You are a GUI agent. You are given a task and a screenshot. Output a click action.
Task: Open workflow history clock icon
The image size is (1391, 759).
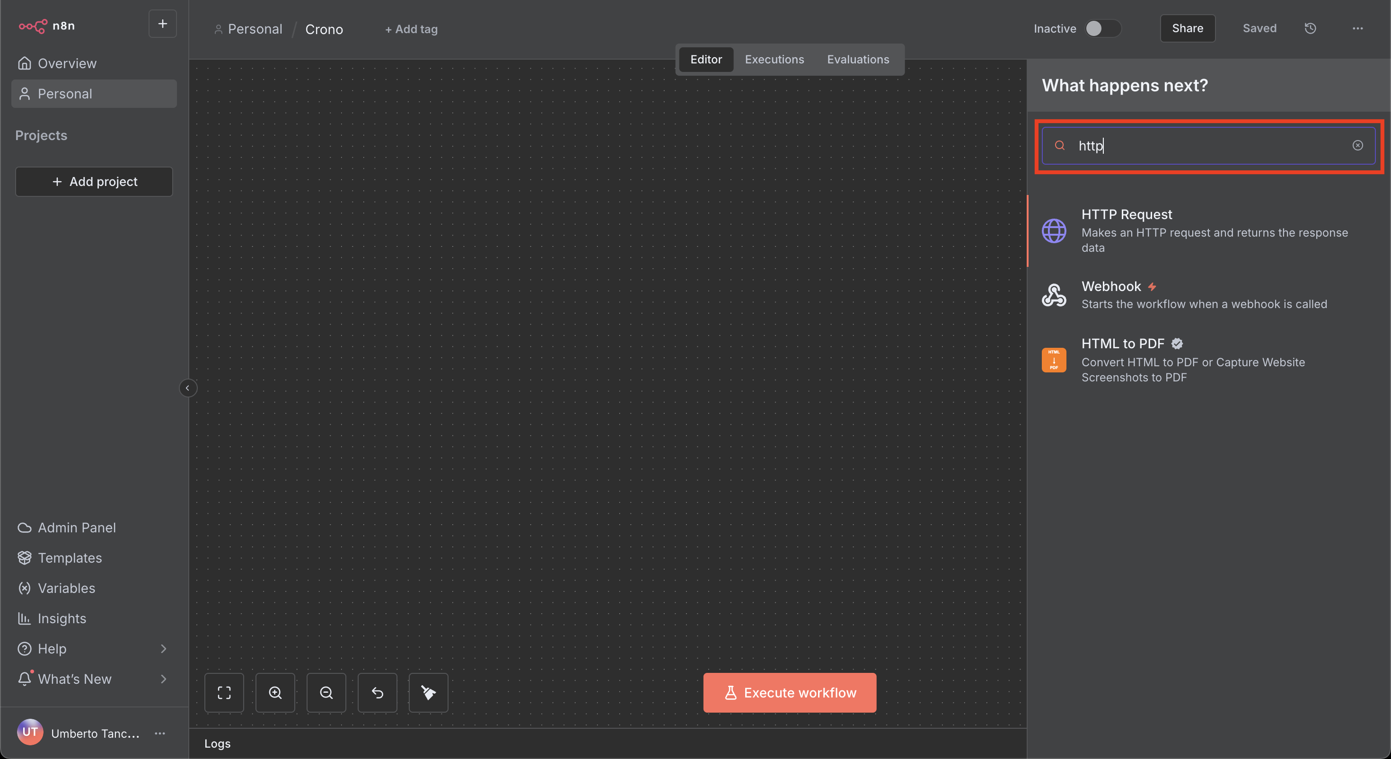(1311, 28)
